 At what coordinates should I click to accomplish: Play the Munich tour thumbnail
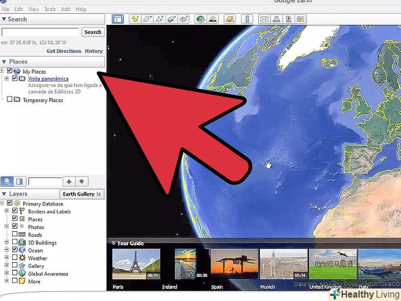click(284, 264)
